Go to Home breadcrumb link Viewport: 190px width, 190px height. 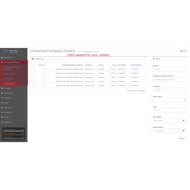click(x=79, y=52)
